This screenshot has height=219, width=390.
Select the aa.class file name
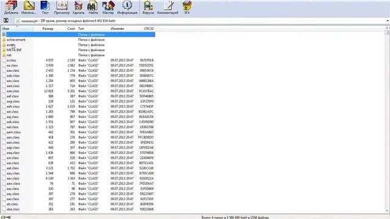12,66
